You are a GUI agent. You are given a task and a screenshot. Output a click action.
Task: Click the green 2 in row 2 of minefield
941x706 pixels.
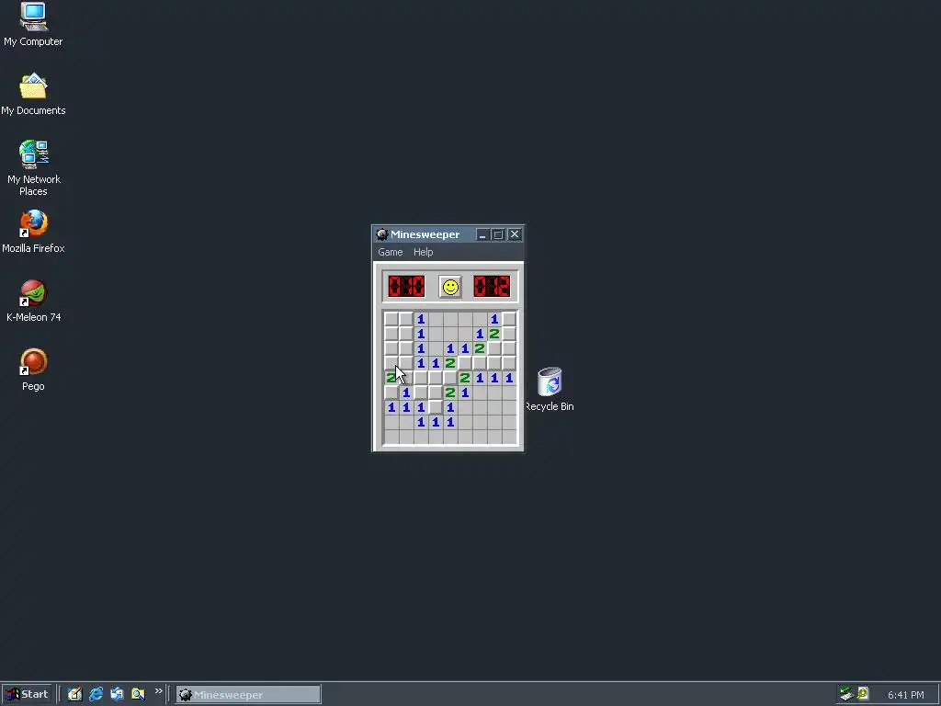click(493, 334)
